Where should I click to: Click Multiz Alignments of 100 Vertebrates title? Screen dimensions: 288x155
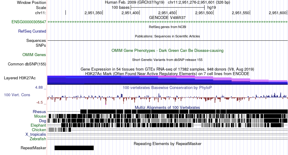coord(167,107)
